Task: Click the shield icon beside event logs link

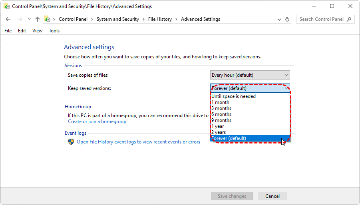Action: [x=71, y=142]
